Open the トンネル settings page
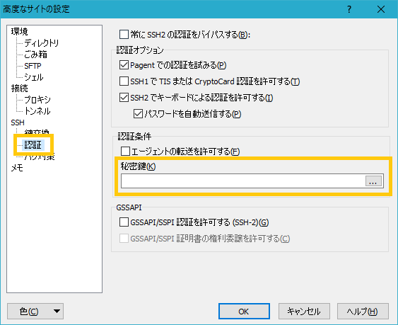Screen dimensions: 398x325 (37, 111)
